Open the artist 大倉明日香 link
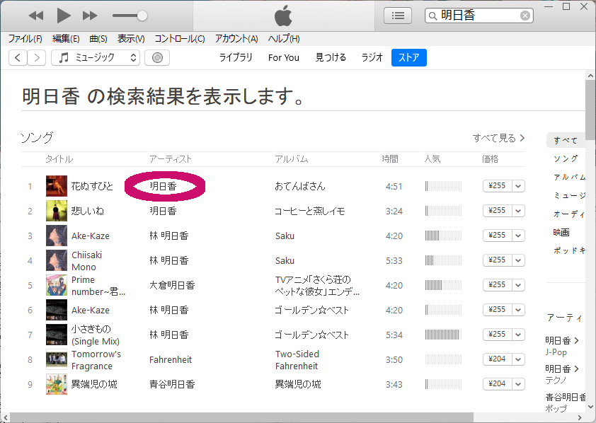596x423 pixels. 172,285
